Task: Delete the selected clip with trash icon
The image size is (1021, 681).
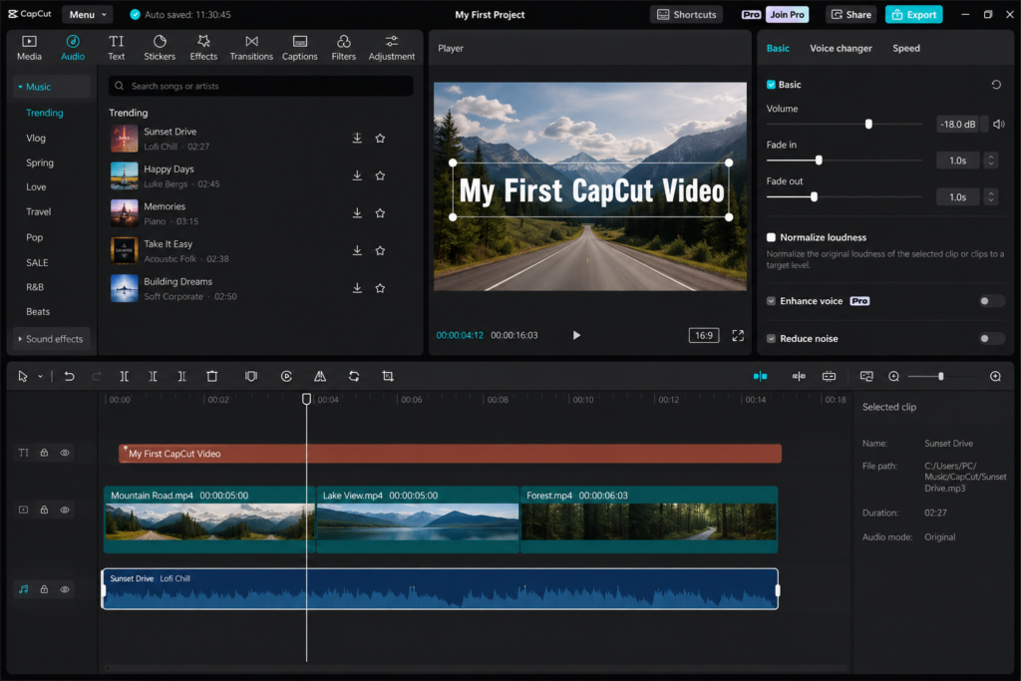Action: click(x=211, y=376)
